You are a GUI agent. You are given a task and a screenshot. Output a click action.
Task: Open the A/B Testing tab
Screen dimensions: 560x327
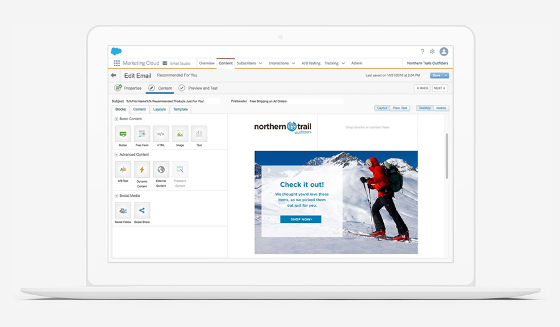tap(310, 64)
